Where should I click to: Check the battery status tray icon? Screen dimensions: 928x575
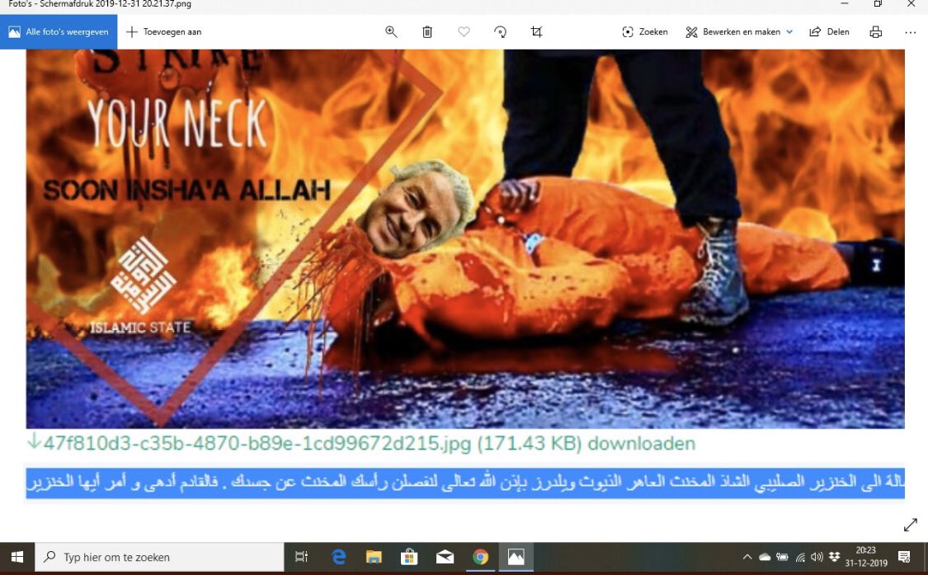(783, 557)
